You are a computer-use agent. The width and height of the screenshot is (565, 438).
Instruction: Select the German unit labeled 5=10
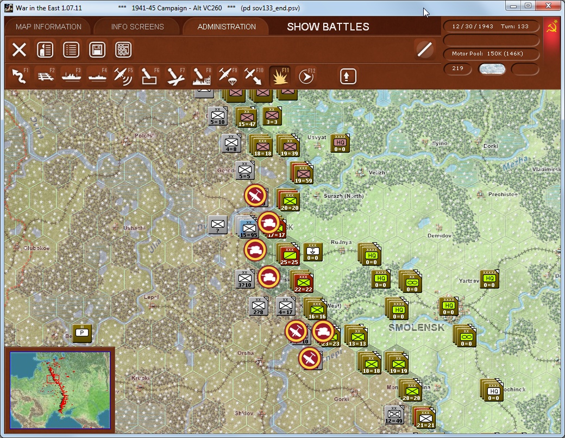point(218,116)
